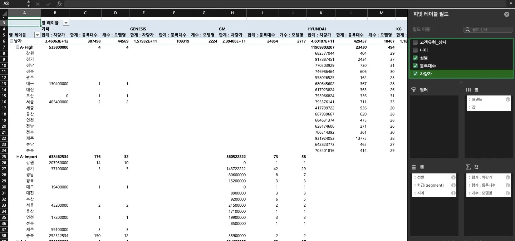Uncheck the 성별 field checkbox
The width and height of the screenshot is (515, 241).
click(415, 58)
